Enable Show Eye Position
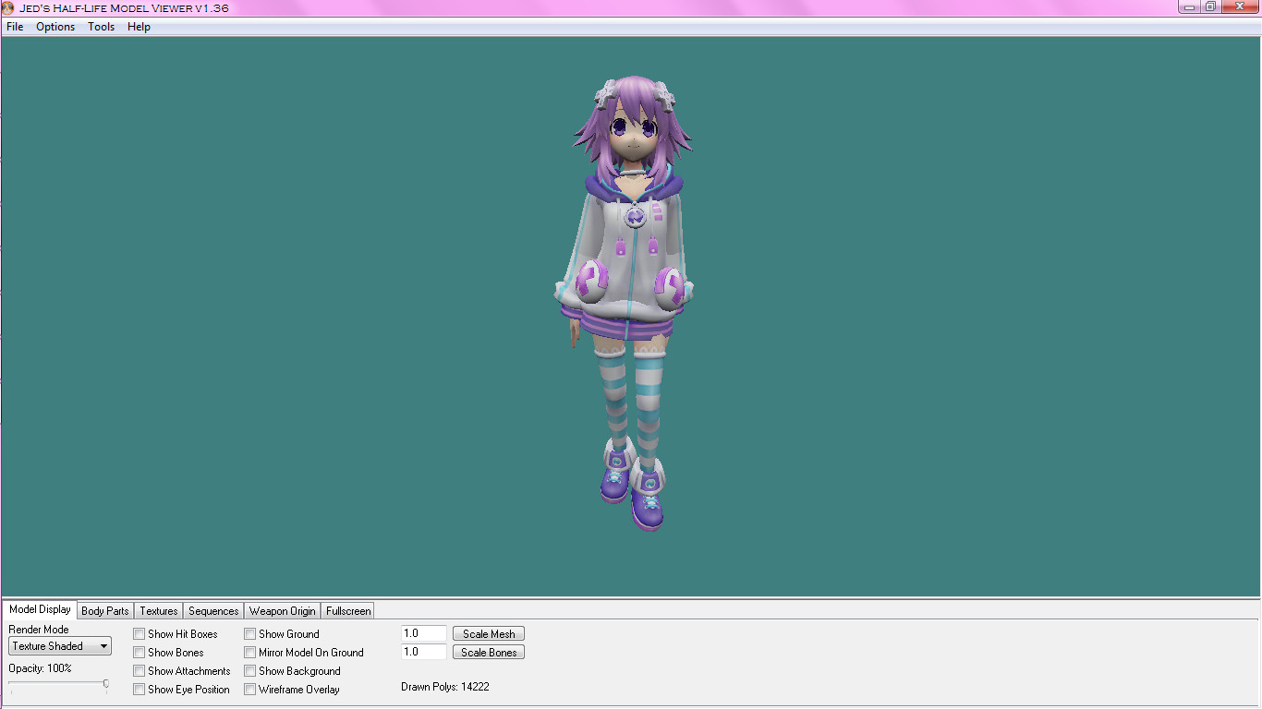1262x709 pixels. 140,689
